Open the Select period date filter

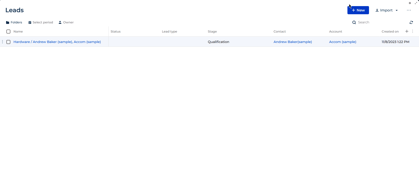[x=41, y=22]
